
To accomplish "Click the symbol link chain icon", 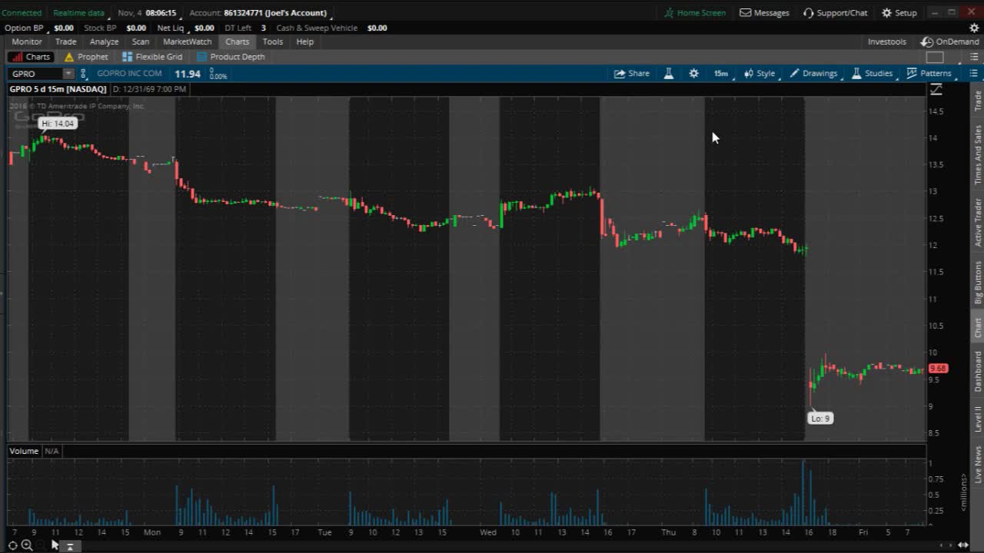I will (x=83, y=74).
